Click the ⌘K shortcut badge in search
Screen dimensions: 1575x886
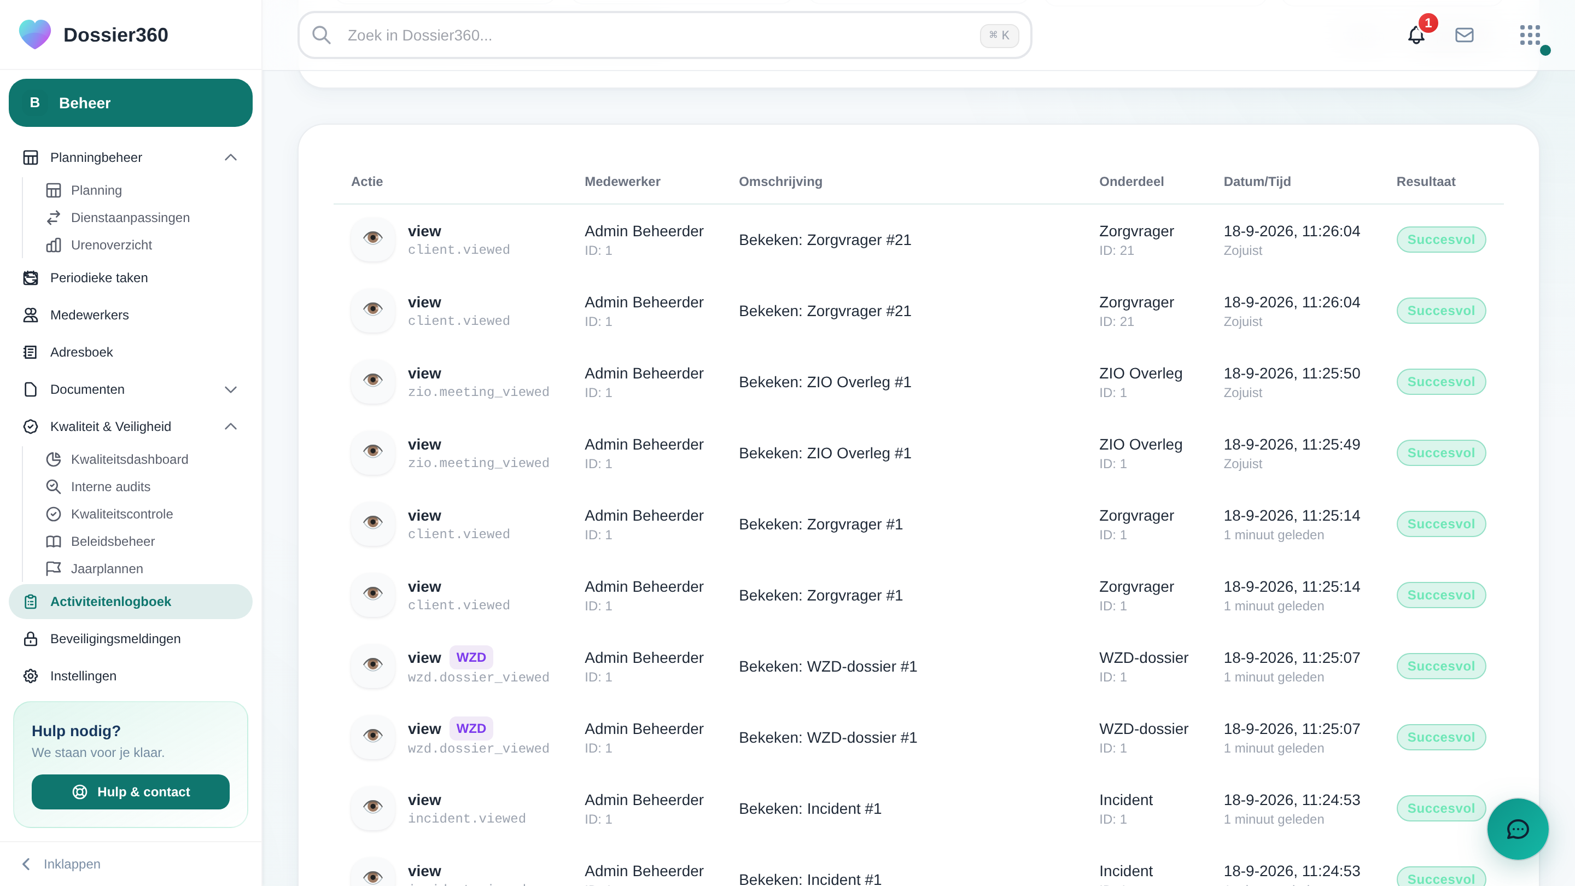pyautogui.click(x=999, y=35)
